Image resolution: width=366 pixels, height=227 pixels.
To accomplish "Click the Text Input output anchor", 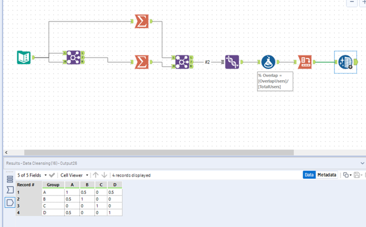I will pos(34,57).
